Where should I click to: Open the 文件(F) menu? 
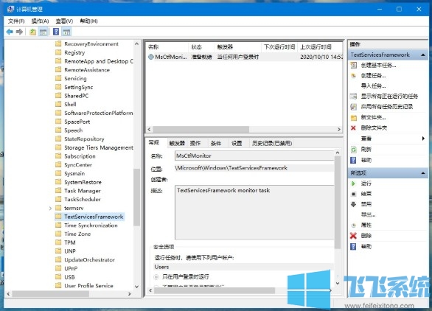(16, 21)
